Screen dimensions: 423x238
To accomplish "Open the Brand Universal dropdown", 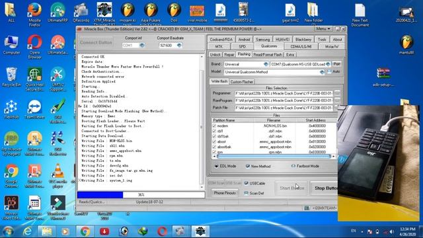I will tap(266, 64).
